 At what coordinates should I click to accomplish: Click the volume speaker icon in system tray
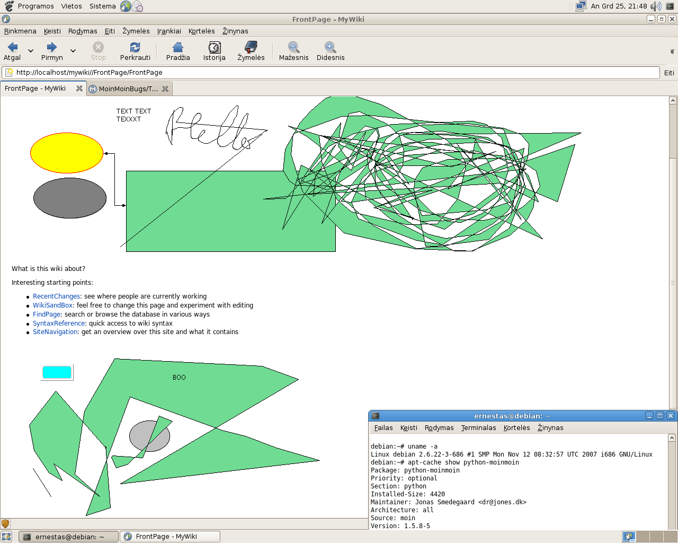pos(655,6)
